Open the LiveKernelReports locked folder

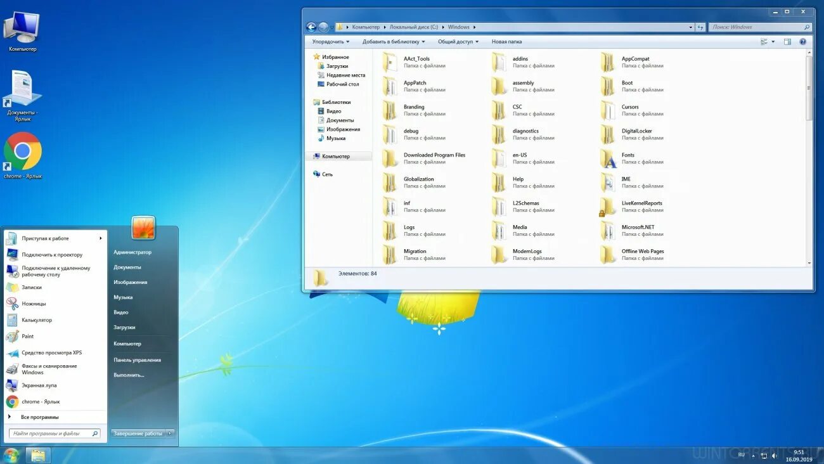click(608, 207)
